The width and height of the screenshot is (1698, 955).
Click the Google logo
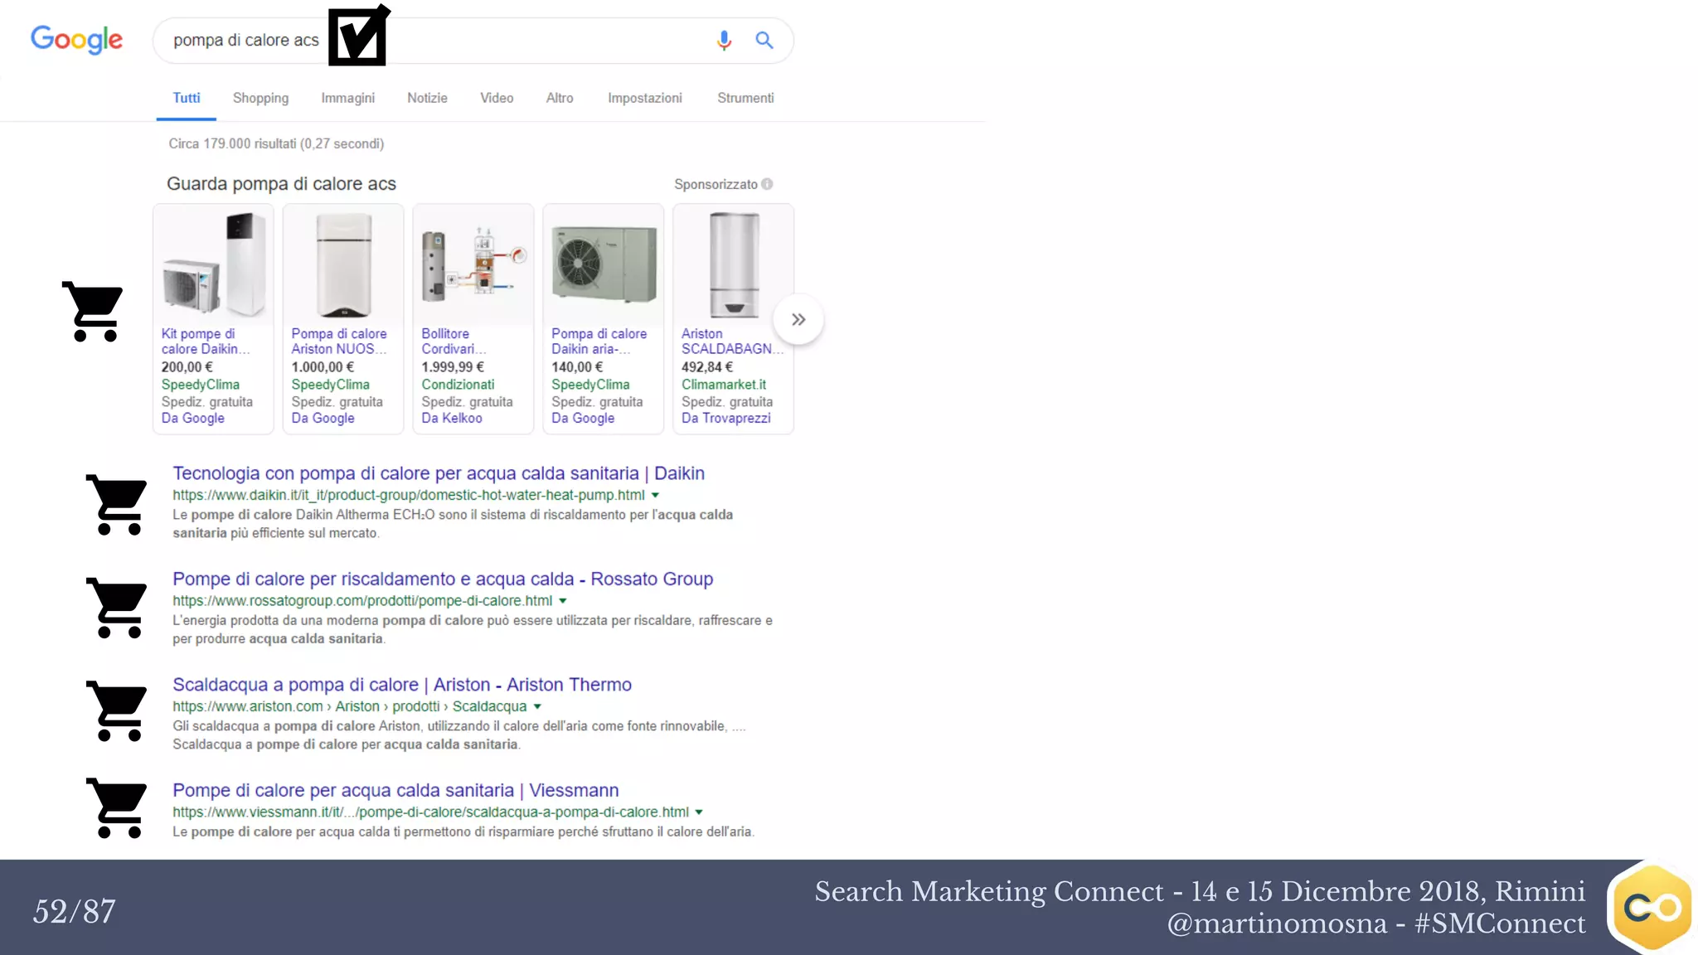pyautogui.click(x=76, y=39)
